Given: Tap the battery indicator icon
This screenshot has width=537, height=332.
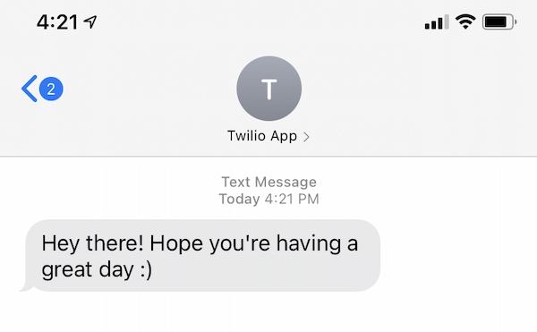Looking at the screenshot, I should 499,21.
